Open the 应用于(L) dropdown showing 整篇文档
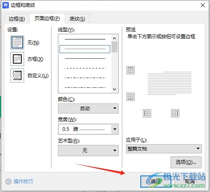This screenshot has width=210, height=192. point(164,149)
